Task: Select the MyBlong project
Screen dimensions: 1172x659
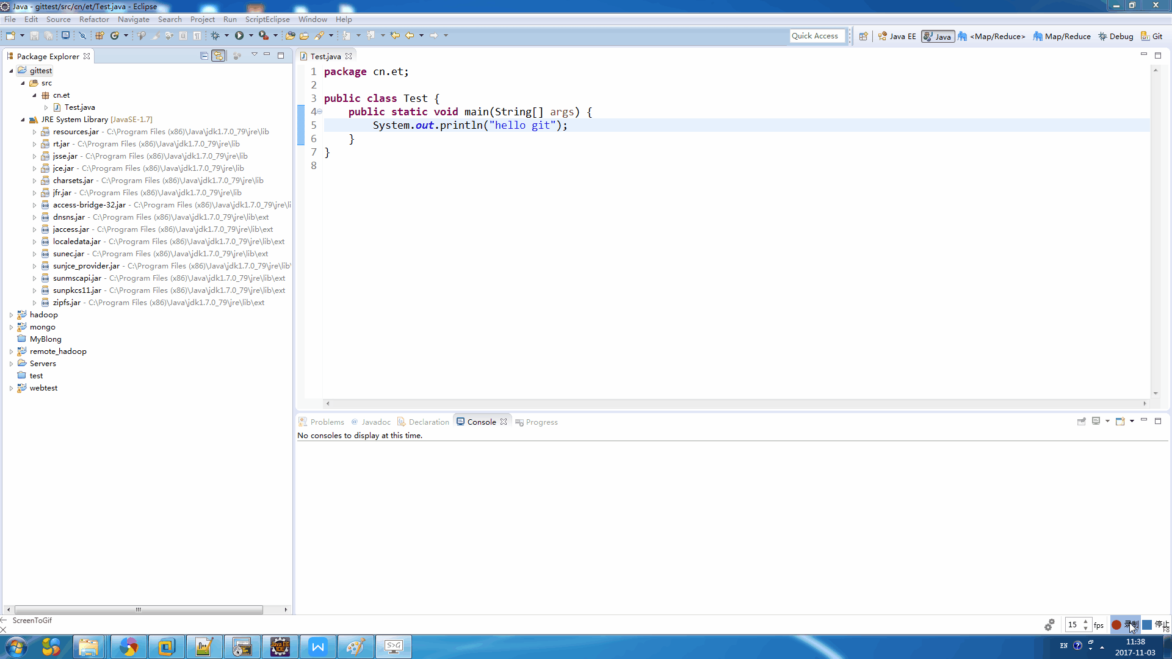Action: (45, 339)
